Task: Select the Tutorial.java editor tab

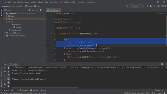Action: point(53,10)
